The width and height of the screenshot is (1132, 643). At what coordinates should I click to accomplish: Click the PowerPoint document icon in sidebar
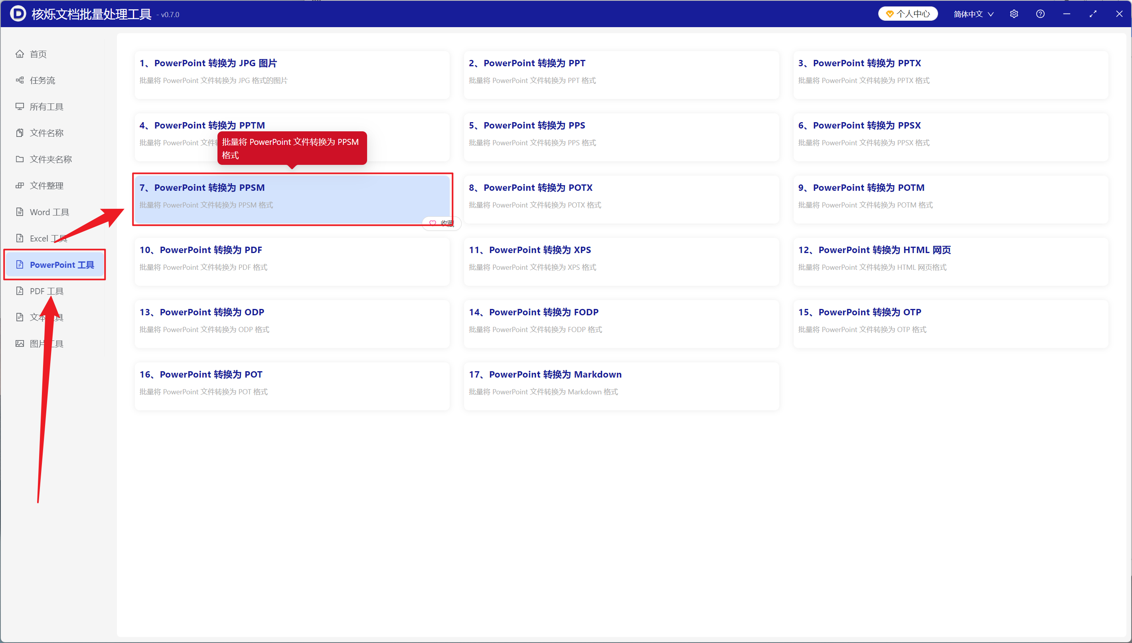(20, 265)
